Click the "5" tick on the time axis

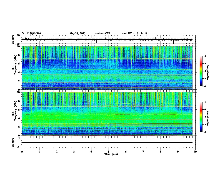point(109,152)
